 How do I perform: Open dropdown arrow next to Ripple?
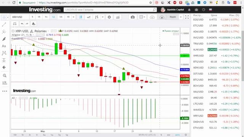coord(181,17)
